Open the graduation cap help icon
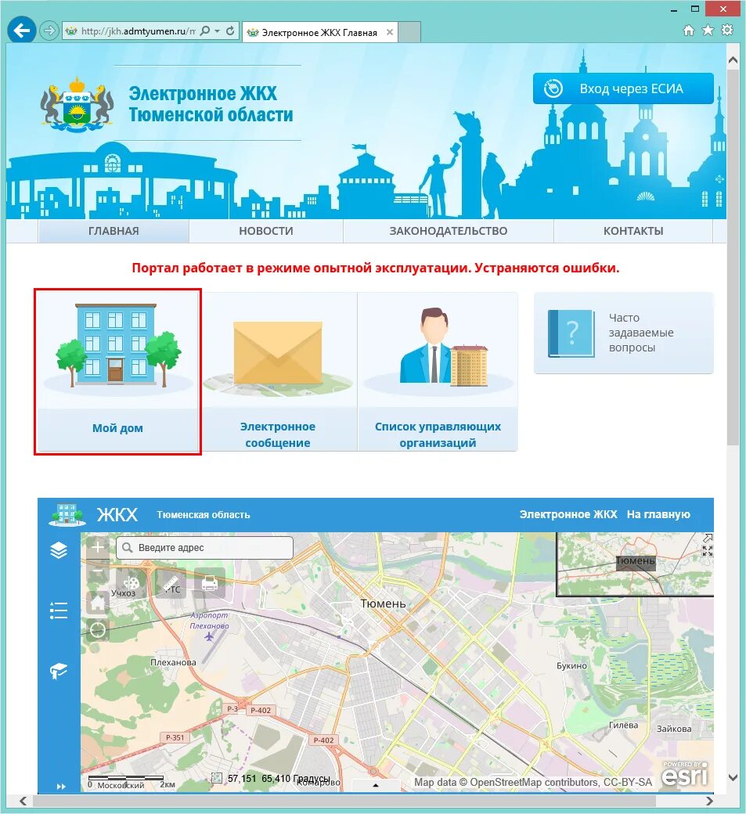 (x=59, y=671)
